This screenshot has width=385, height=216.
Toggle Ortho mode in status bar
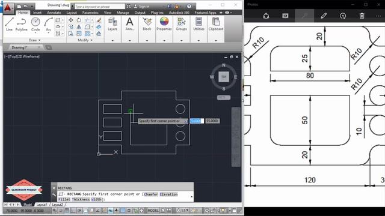click(73, 211)
